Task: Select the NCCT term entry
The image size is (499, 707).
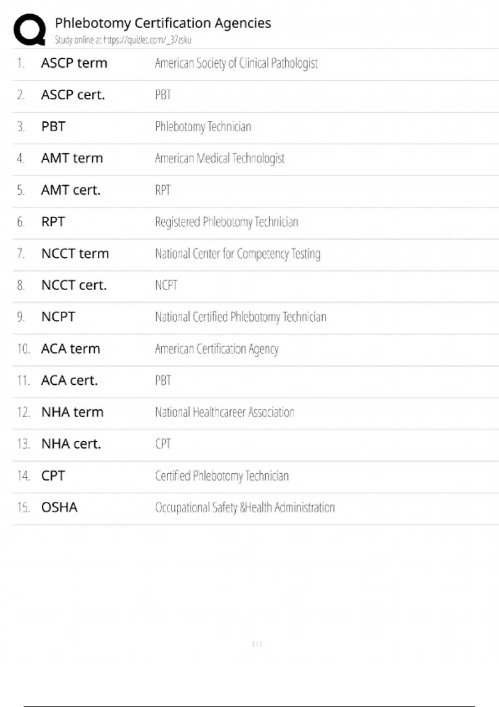Action: click(75, 254)
